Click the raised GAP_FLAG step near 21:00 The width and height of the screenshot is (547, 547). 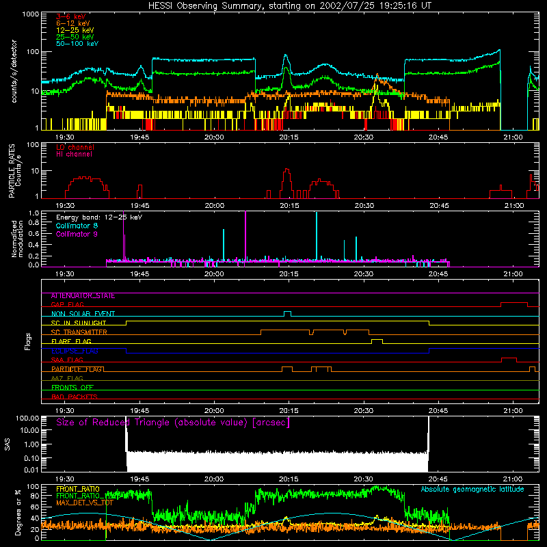click(x=514, y=304)
